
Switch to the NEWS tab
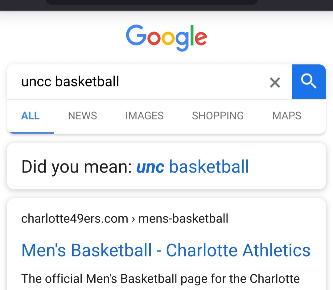point(82,116)
